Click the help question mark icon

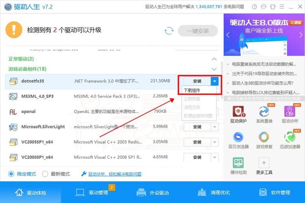click(x=254, y=7)
